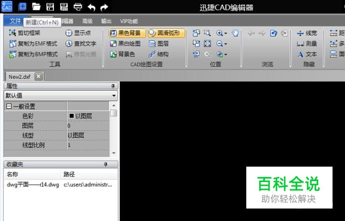The image size is (345, 221).
Task: Click the blue rotate page browse icon
Action: coord(273,33)
